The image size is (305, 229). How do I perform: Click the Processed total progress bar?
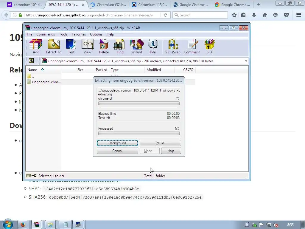(139, 133)
